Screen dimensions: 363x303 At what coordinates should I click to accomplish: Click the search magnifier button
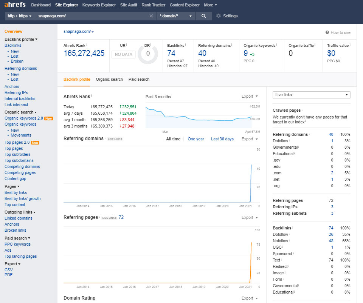point(204,16)
